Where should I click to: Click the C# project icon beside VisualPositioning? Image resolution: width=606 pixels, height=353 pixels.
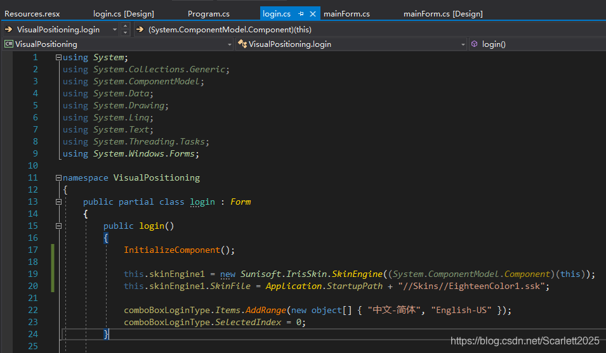[x=8, y=44]
